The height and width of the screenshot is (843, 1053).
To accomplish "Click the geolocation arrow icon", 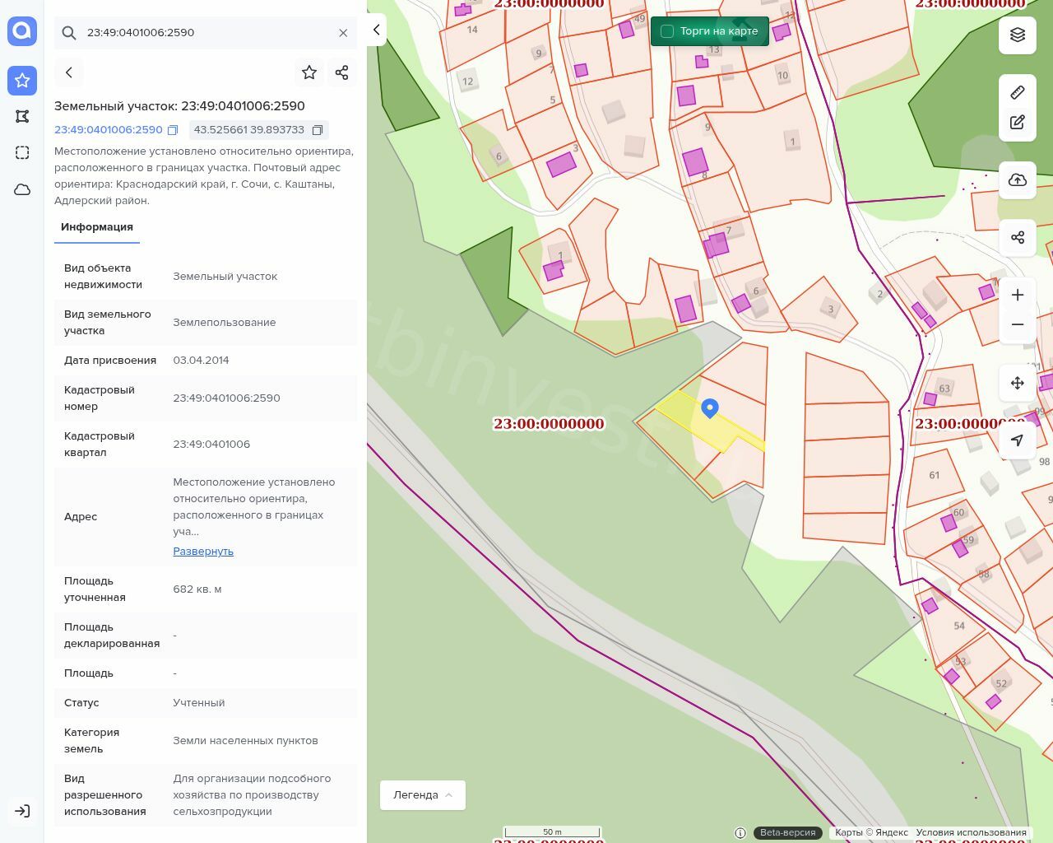I will (1017, 440).
